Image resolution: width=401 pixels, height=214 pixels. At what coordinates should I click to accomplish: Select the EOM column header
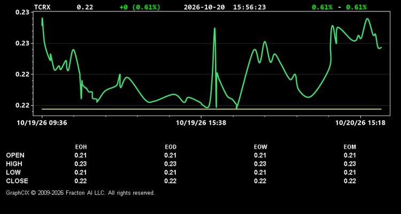pos(350,147)
